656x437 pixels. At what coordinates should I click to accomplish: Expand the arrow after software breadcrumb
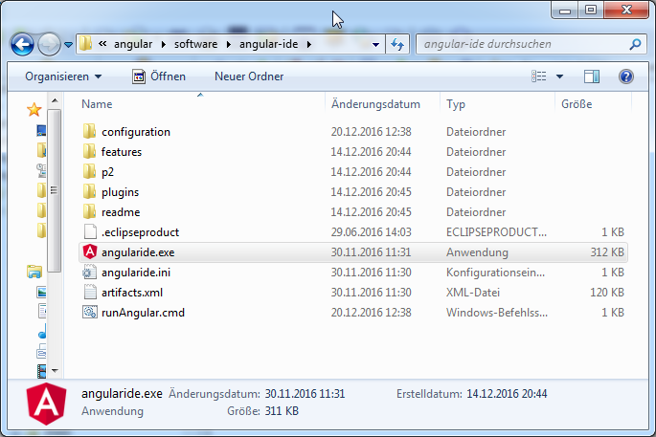pos(229,44)
